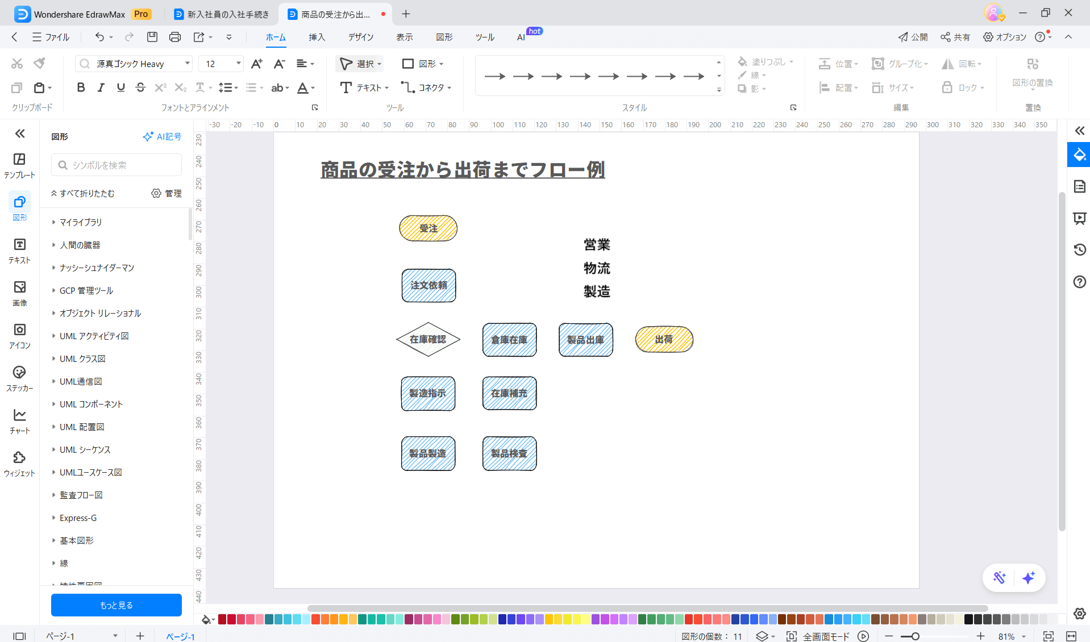Open the Templates sidebar panel
The image size is (1090, 642).
(x=19, y=165)
